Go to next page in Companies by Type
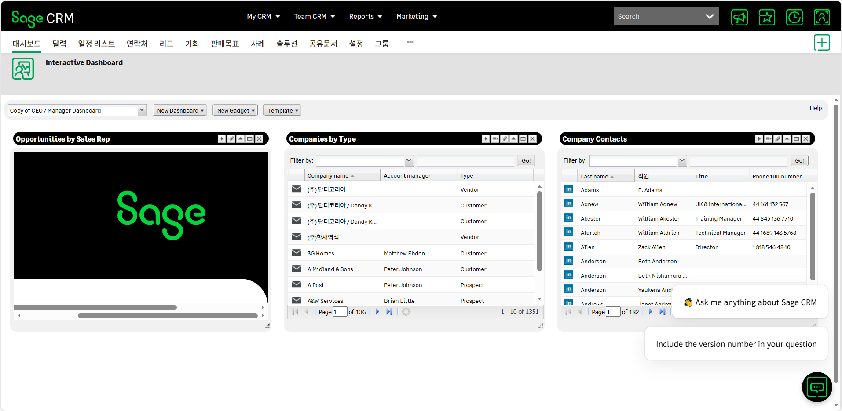 click(377, 312)
